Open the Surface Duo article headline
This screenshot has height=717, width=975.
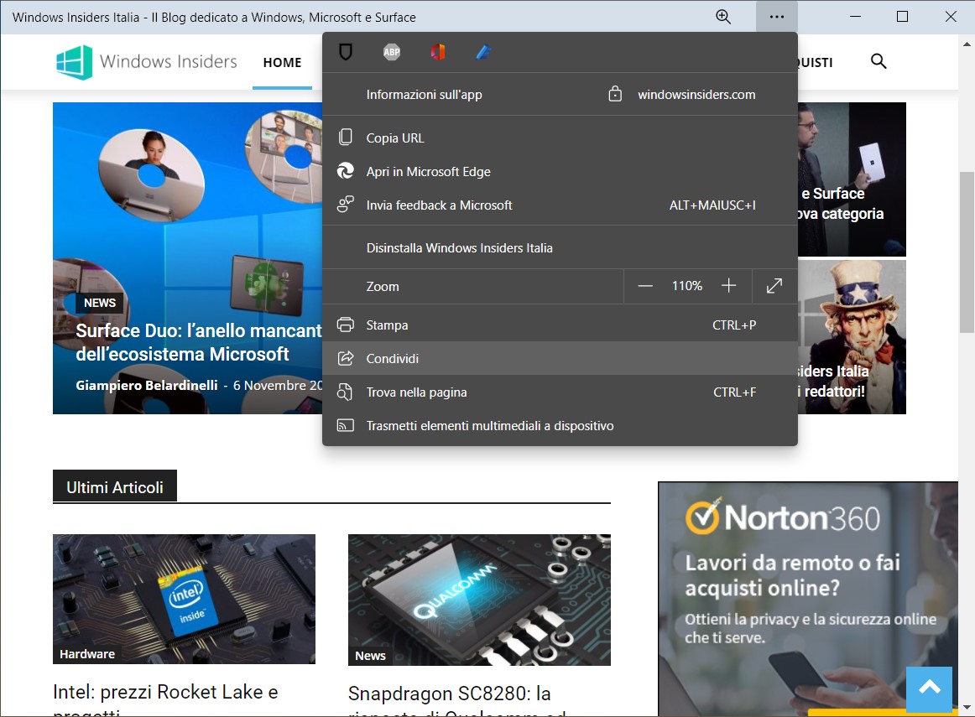(x=199, y=341)
